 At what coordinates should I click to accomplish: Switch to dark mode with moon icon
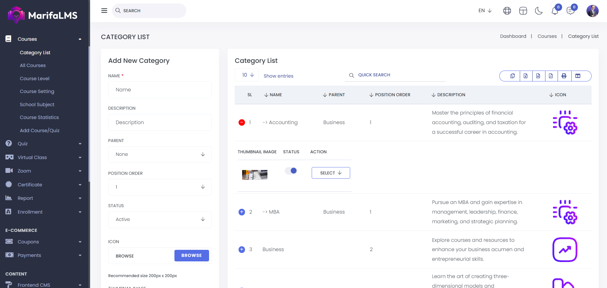pos(539,11)
